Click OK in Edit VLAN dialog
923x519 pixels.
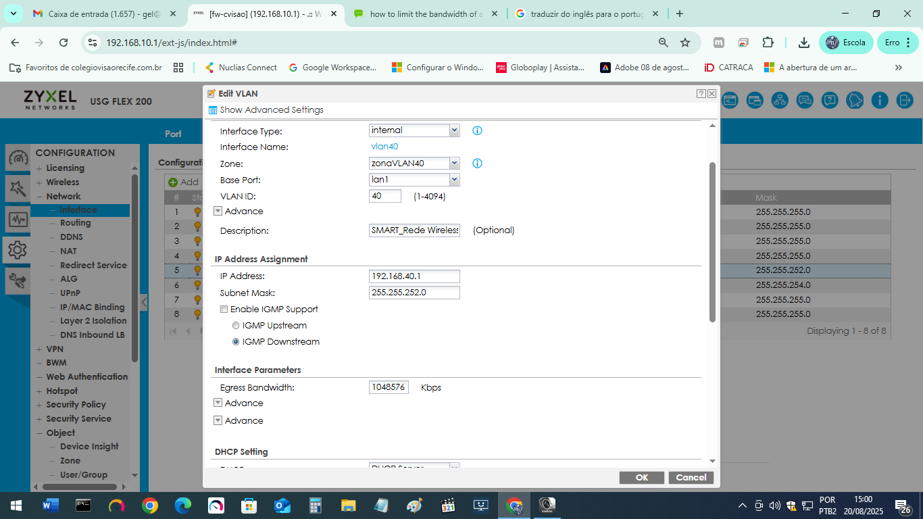tap(642, 478)
